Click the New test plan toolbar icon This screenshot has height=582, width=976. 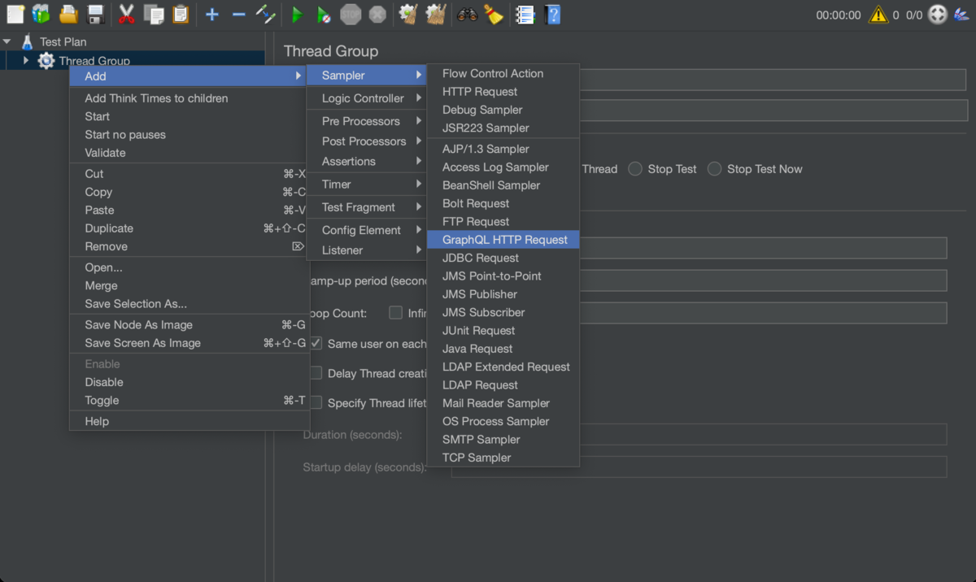[15, 14]
